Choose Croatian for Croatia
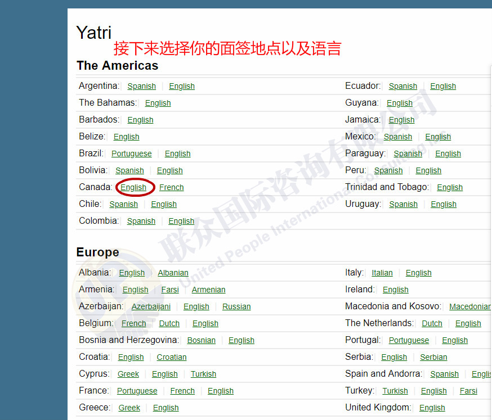Image resolution: width=492 pixels, height=420 pixels. [x=171, y=357]
